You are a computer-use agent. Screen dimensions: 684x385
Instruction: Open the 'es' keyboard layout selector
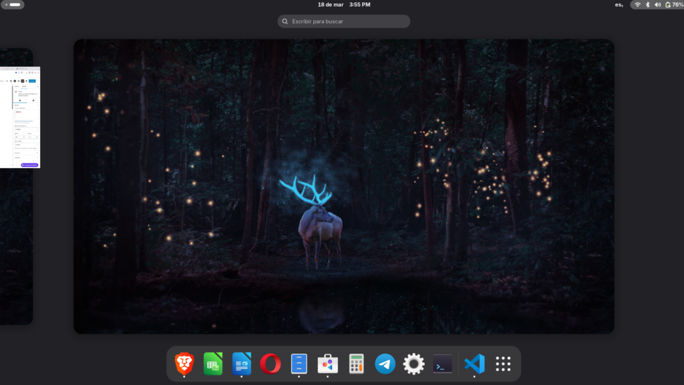tap(618, 5)
